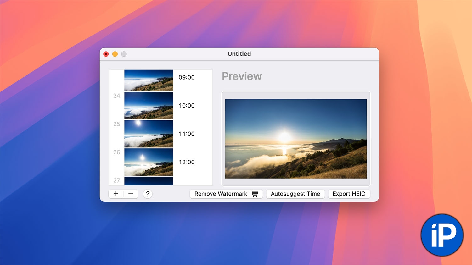Select the partially visible thumbnail in row 27
The width and height of the screenshot is (472, 265).
coord(149,181)
